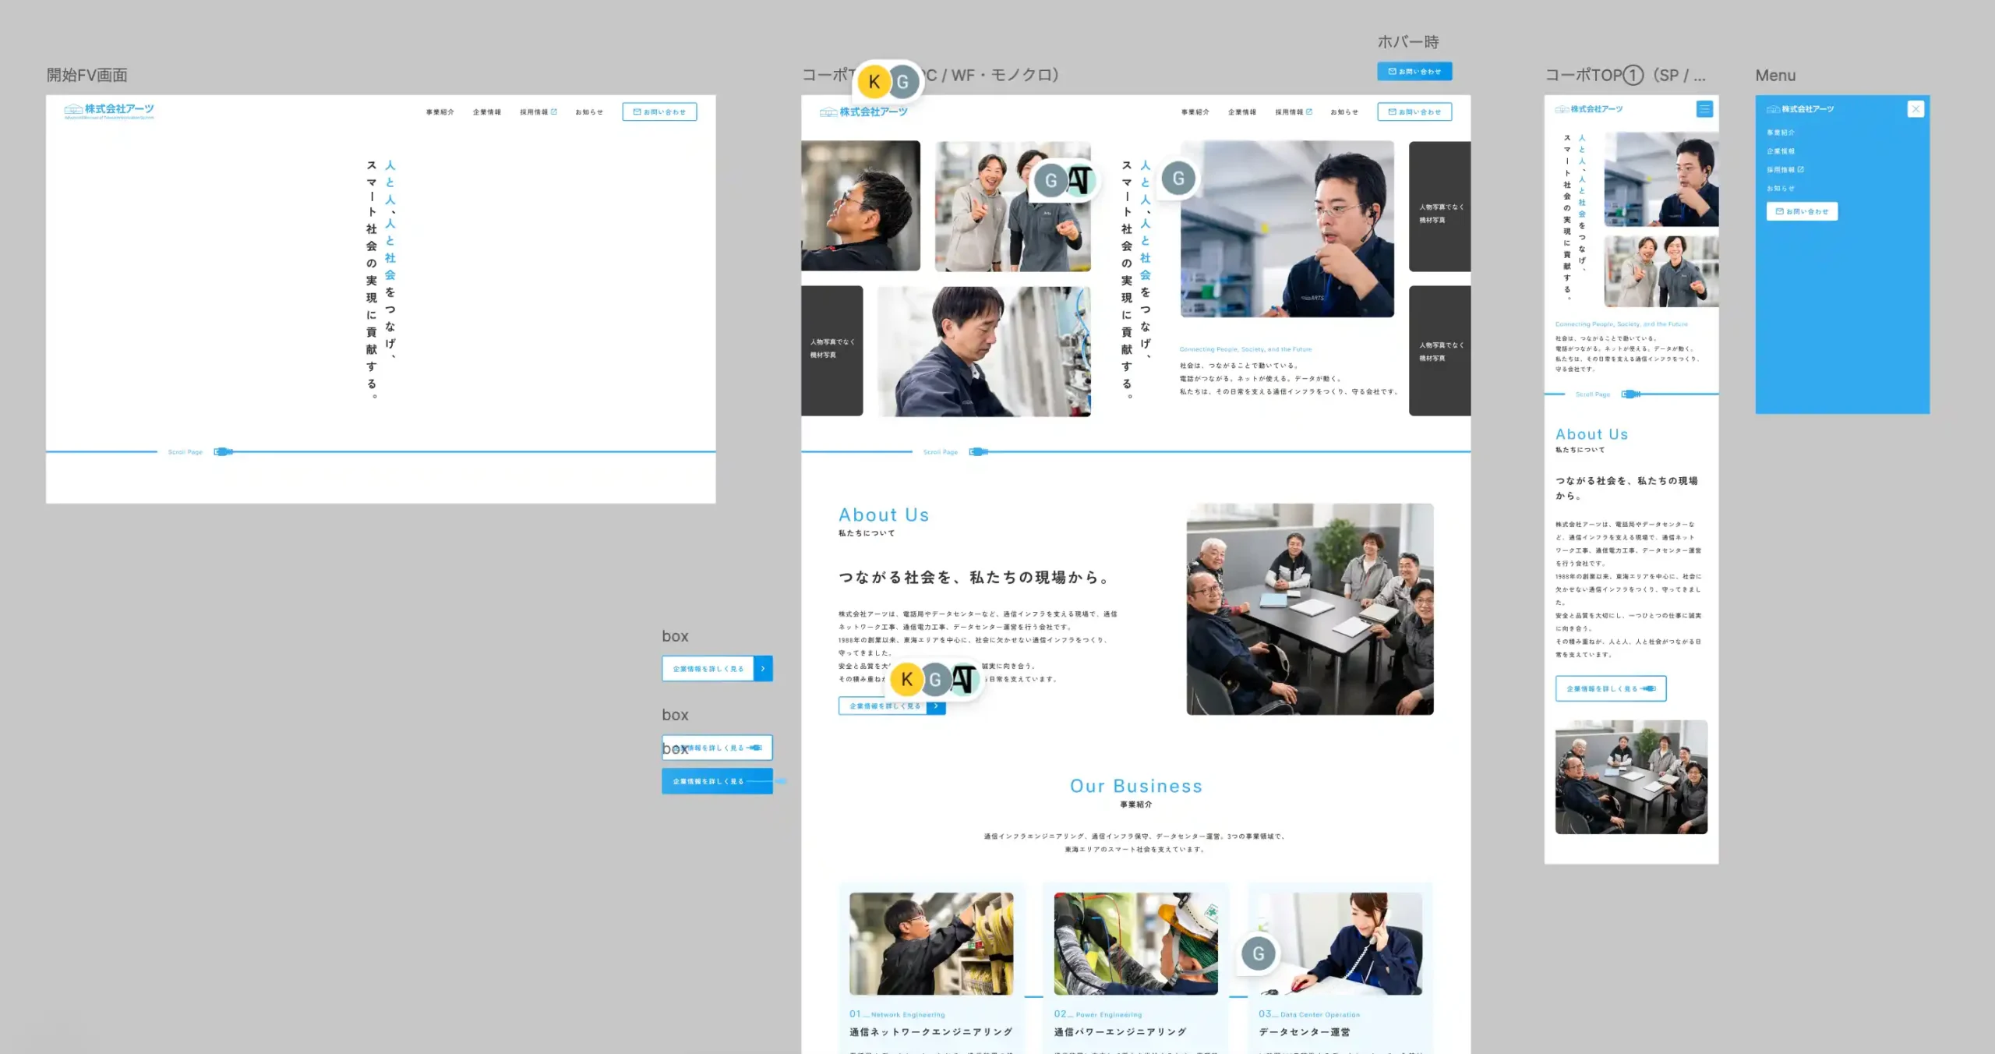The image size is (1995, 1054).
Task: Click the Our Business section heading
Action: pos(1135,786)
